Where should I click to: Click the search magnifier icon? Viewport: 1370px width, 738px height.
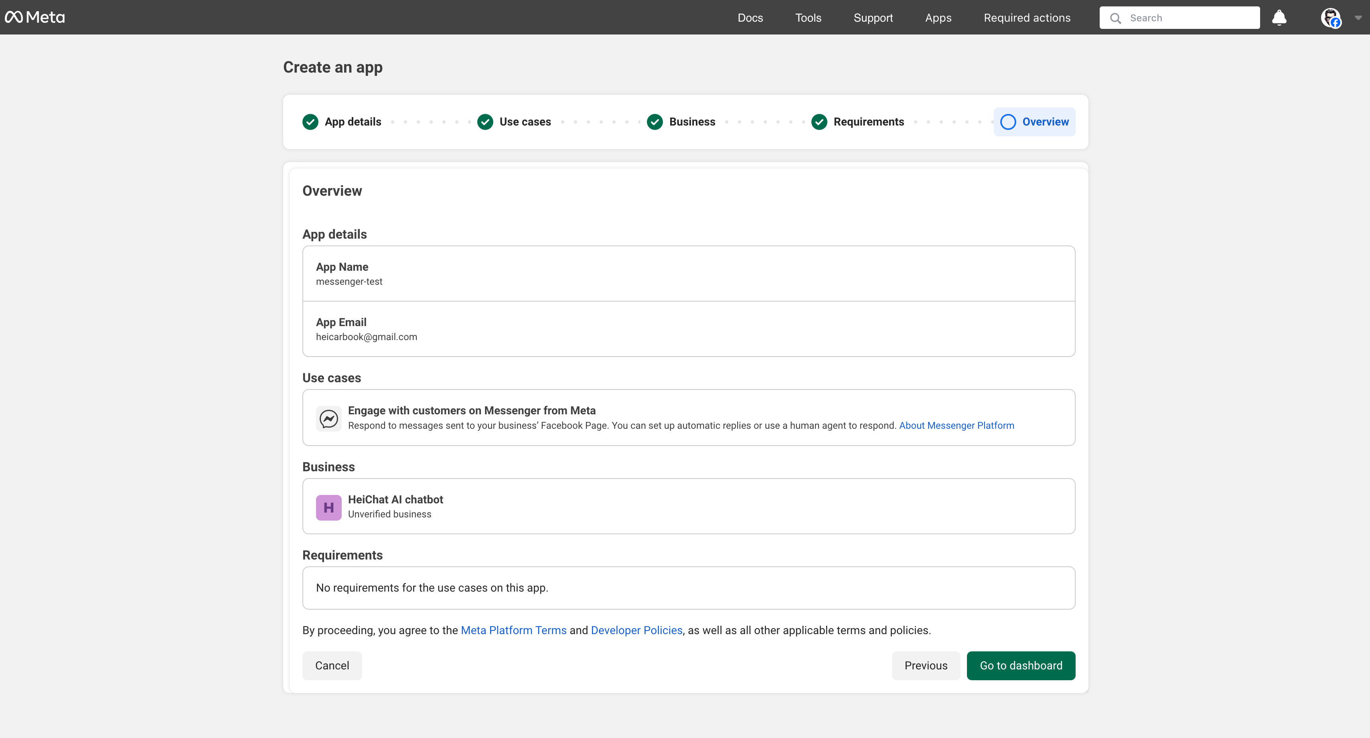[x=1115, y=18]
